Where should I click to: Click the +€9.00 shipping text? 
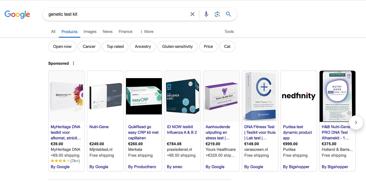[65, 155]
